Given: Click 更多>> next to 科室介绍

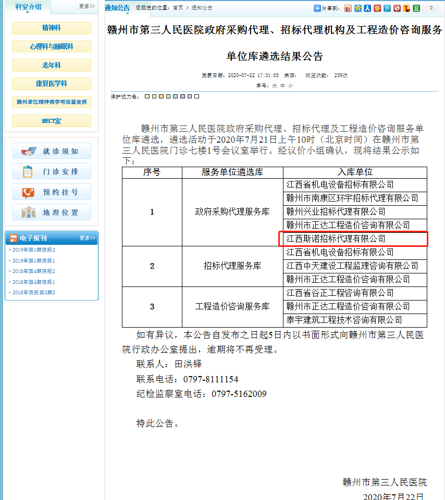Looking at the screenshot, I should (x=87, y=6).
